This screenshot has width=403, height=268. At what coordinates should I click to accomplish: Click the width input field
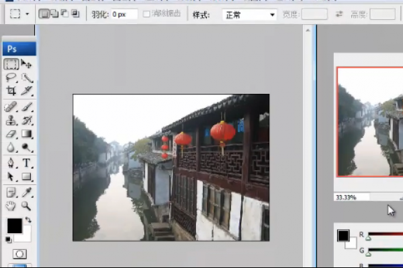[x=314, y=14]
